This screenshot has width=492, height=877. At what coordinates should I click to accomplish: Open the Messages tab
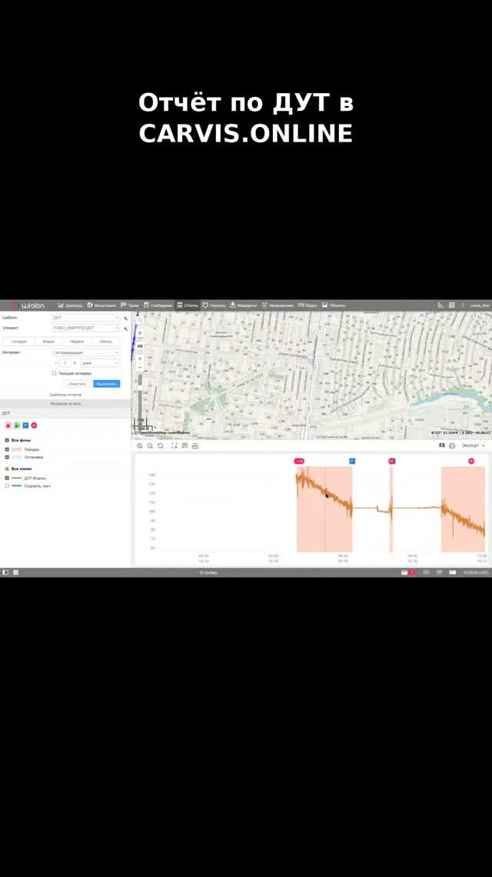[x=158, y=305]
